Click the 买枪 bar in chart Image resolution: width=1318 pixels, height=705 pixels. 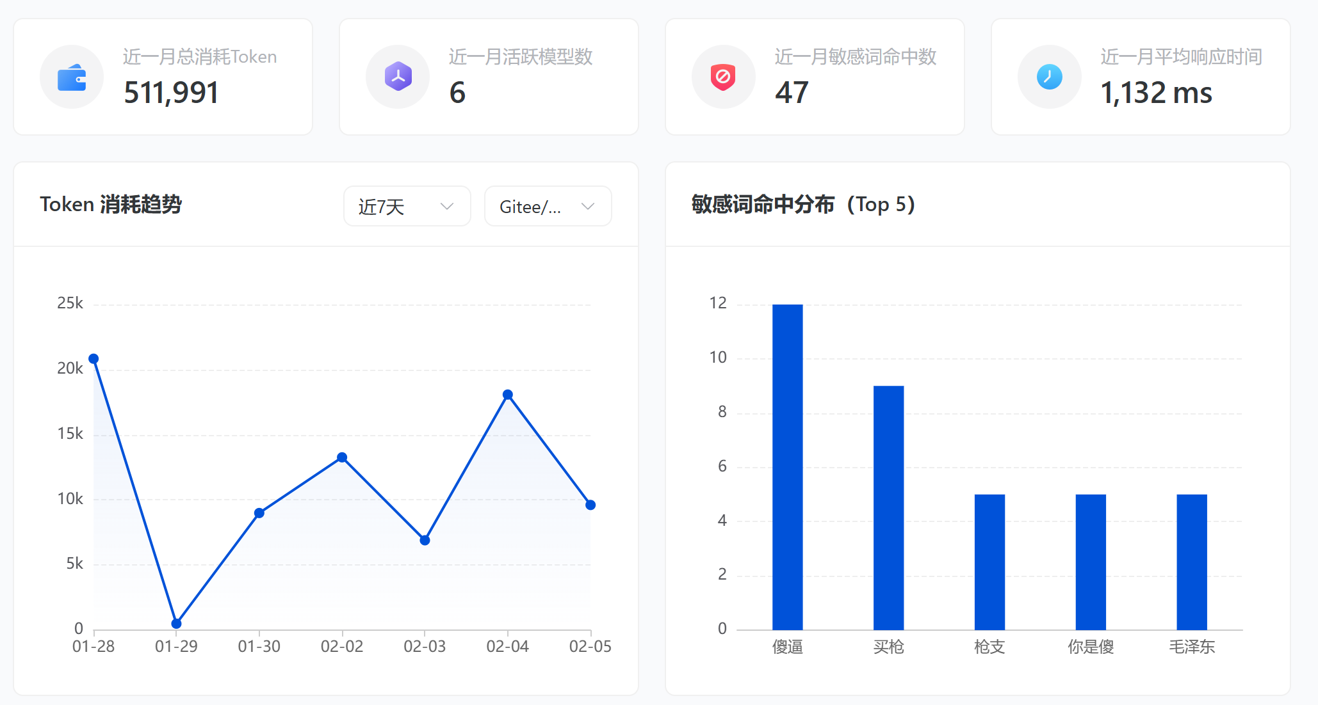click(x=888, y=508)
